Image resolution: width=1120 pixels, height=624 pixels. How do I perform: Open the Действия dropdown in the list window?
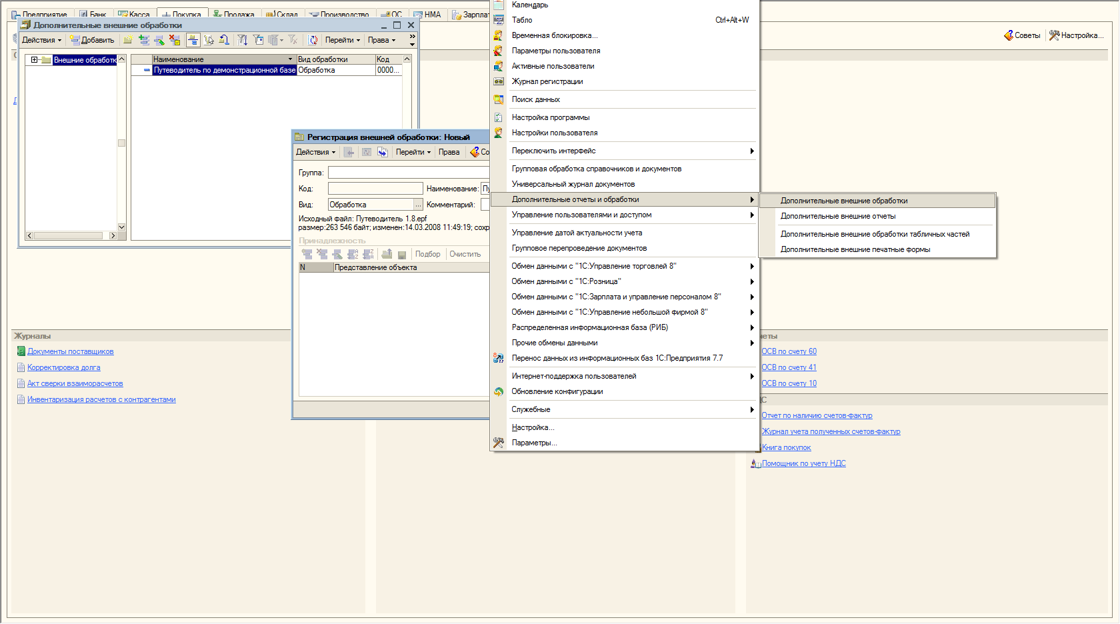(x=41, y=40)
